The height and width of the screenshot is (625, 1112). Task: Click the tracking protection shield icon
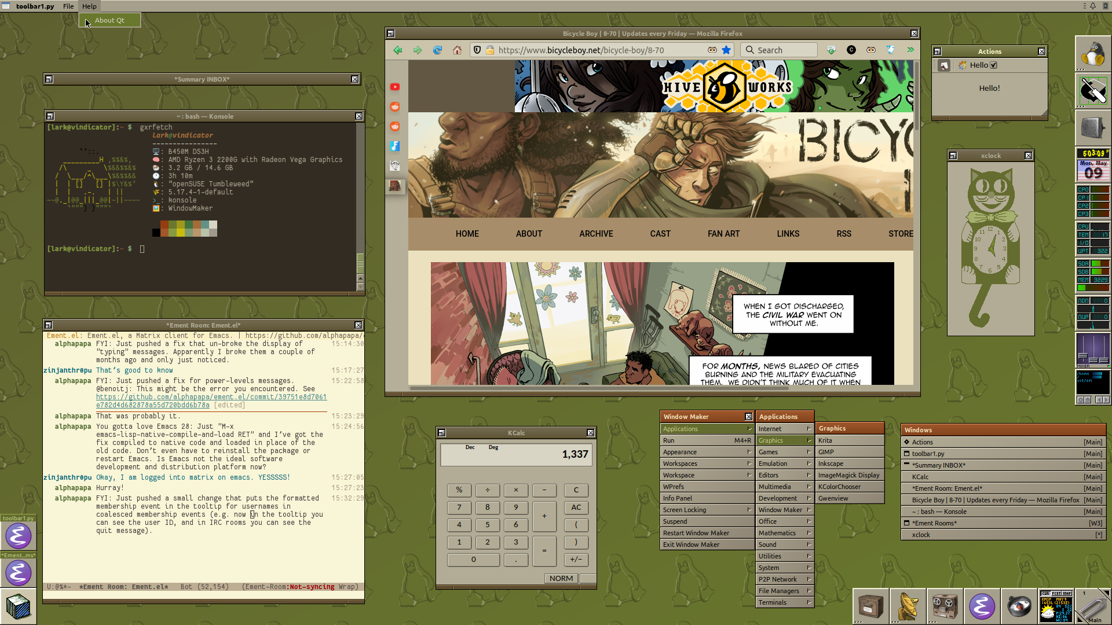(477, 50)
